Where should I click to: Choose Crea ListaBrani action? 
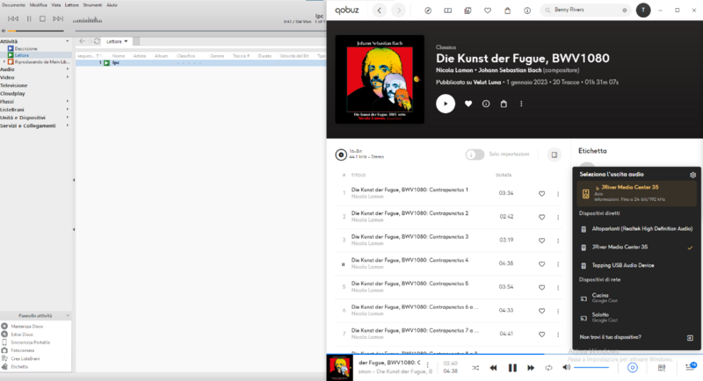pos(25,359)
